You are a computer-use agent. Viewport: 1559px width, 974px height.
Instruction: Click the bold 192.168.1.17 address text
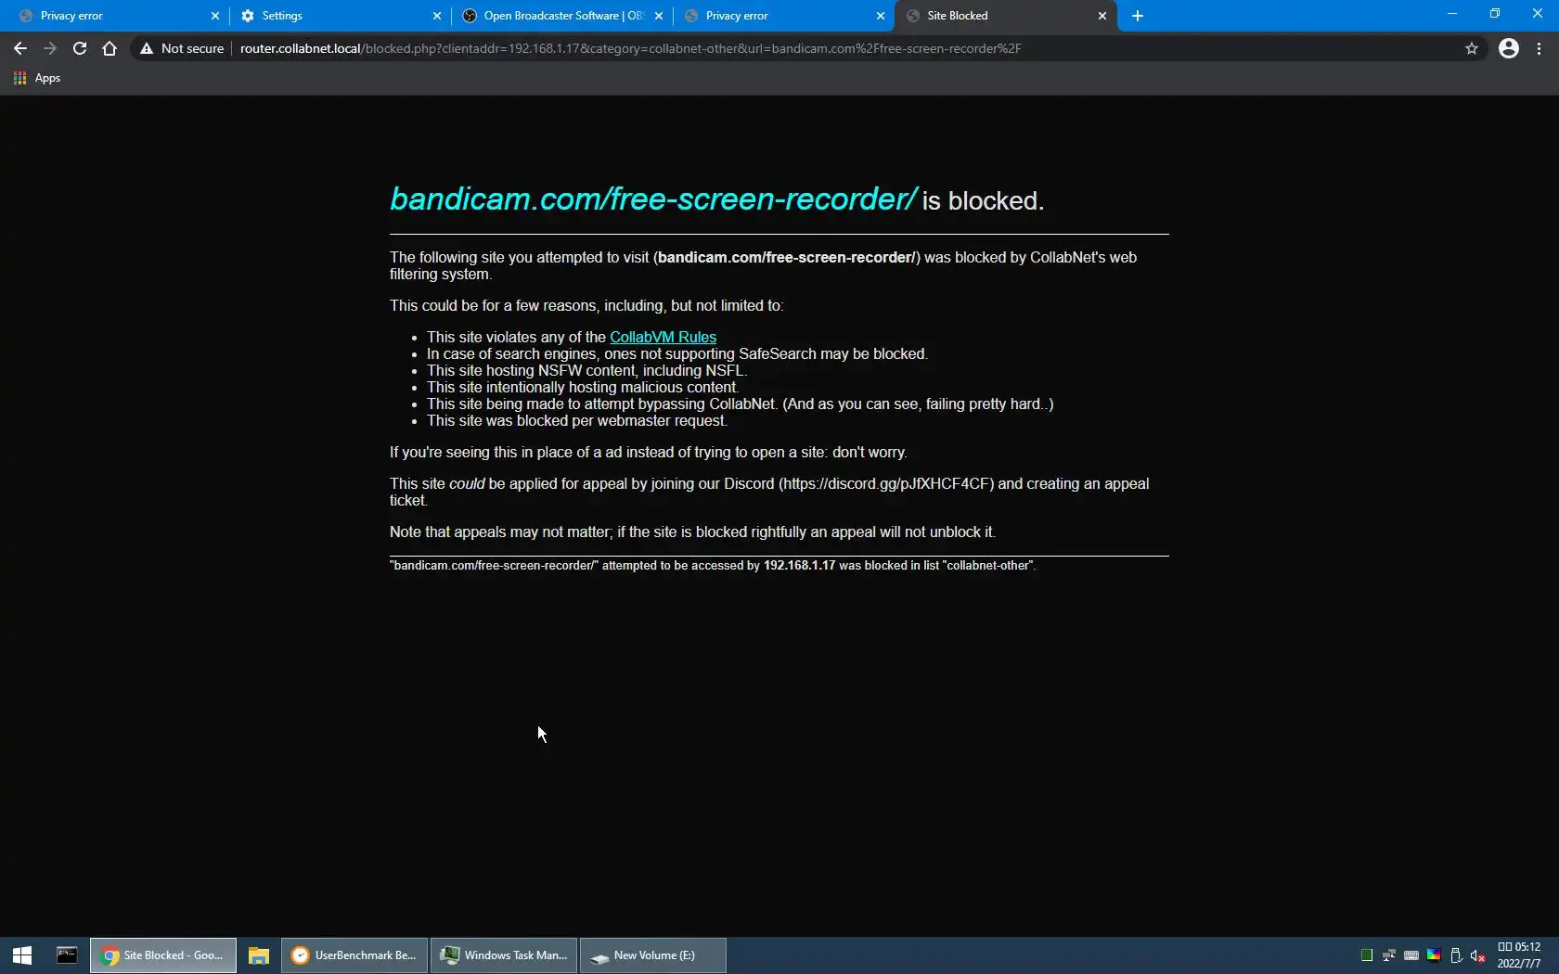(x=799, y=565)
